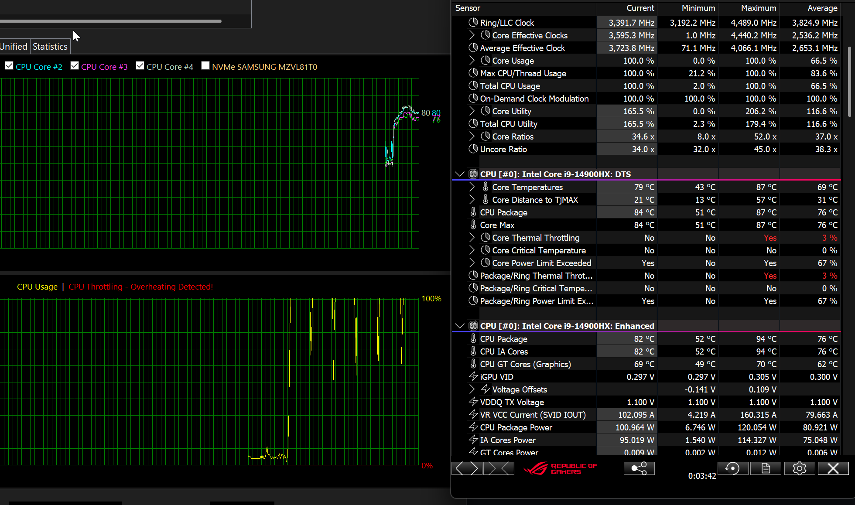Click the reset sensors clock icon
Image resolution: width=855 pixels, height=505 pixels.
733,468
